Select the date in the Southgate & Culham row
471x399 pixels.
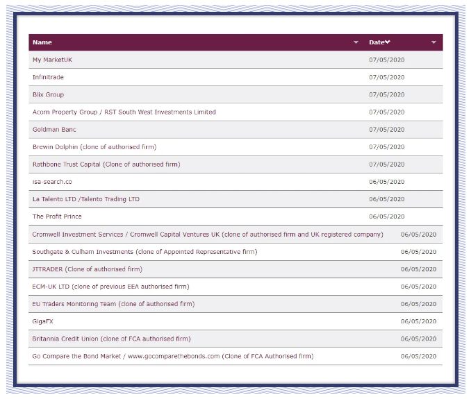[x=418, y=252]
